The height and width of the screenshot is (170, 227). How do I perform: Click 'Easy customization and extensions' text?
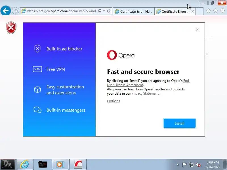[x=65, y=90]
